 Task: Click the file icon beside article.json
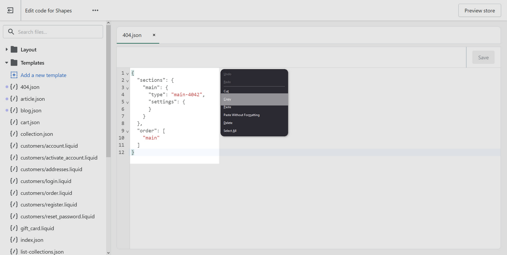14,99
